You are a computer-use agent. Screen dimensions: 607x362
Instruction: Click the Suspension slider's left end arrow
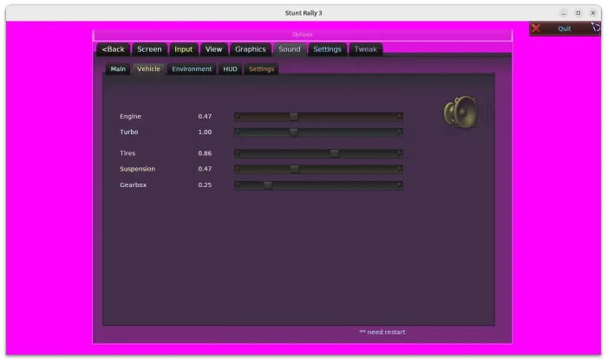point(238,169)
